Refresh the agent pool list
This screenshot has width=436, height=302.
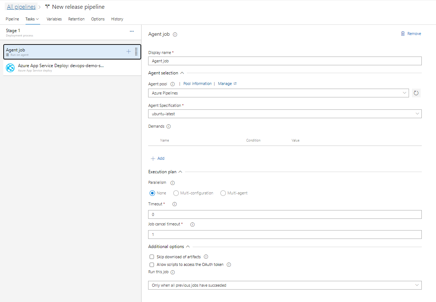pos(416,93)
